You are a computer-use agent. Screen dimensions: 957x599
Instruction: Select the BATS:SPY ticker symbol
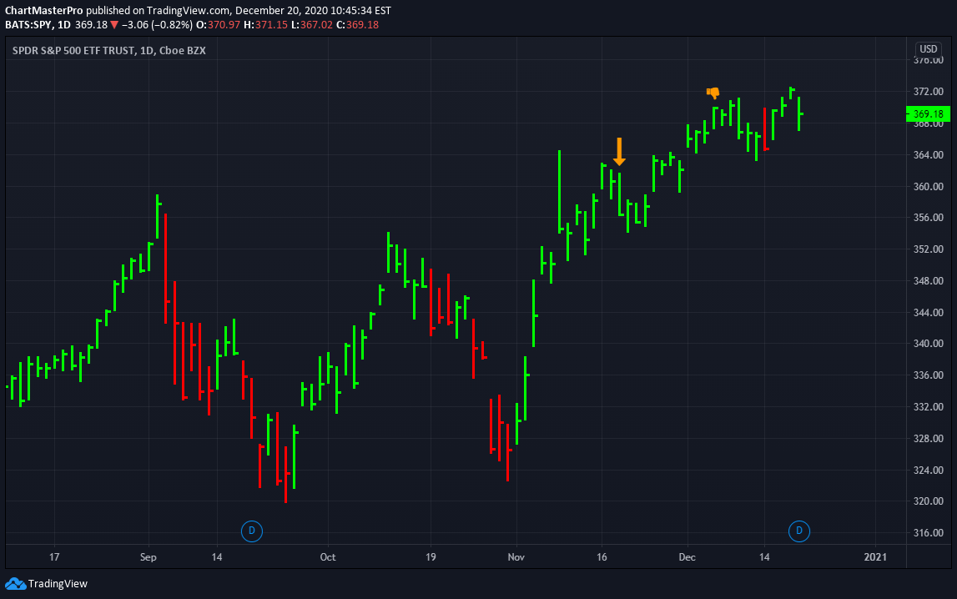pos(28,25)
